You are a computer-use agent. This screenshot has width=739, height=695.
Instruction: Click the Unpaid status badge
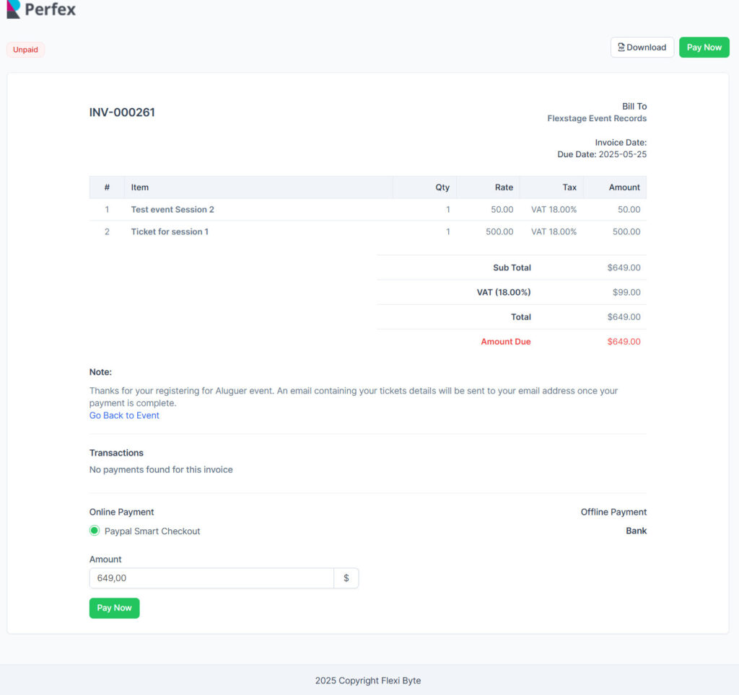click(25, 49)
